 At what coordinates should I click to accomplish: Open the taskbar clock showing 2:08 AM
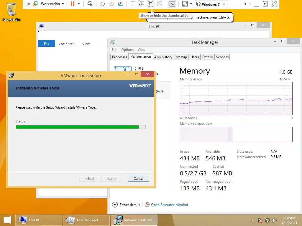tap(289, 220)
